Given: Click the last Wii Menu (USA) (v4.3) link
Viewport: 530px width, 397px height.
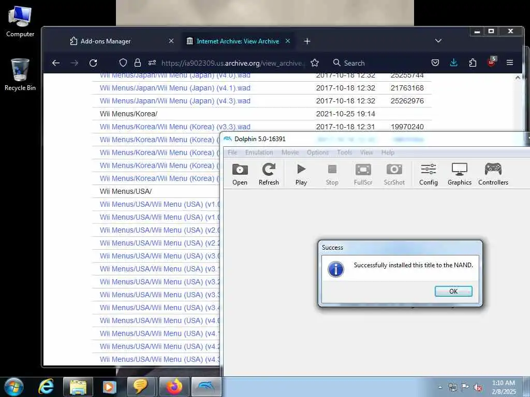Looking at the screenshot, I should coord(159,360).
